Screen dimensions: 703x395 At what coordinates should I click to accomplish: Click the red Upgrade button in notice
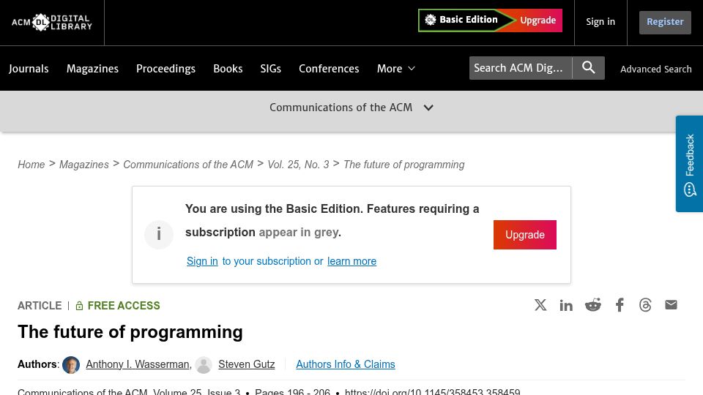(x=524, y=235)
